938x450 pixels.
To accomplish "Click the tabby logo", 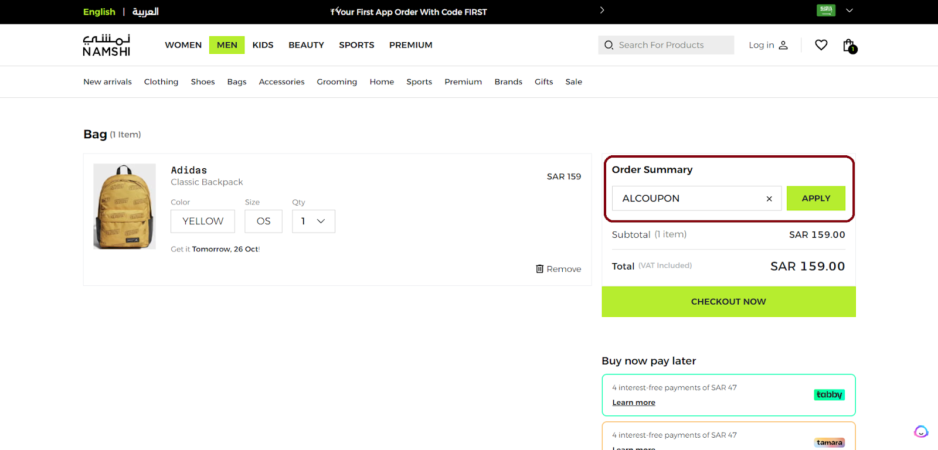I will pyautogui.click(x=829, y=395).
